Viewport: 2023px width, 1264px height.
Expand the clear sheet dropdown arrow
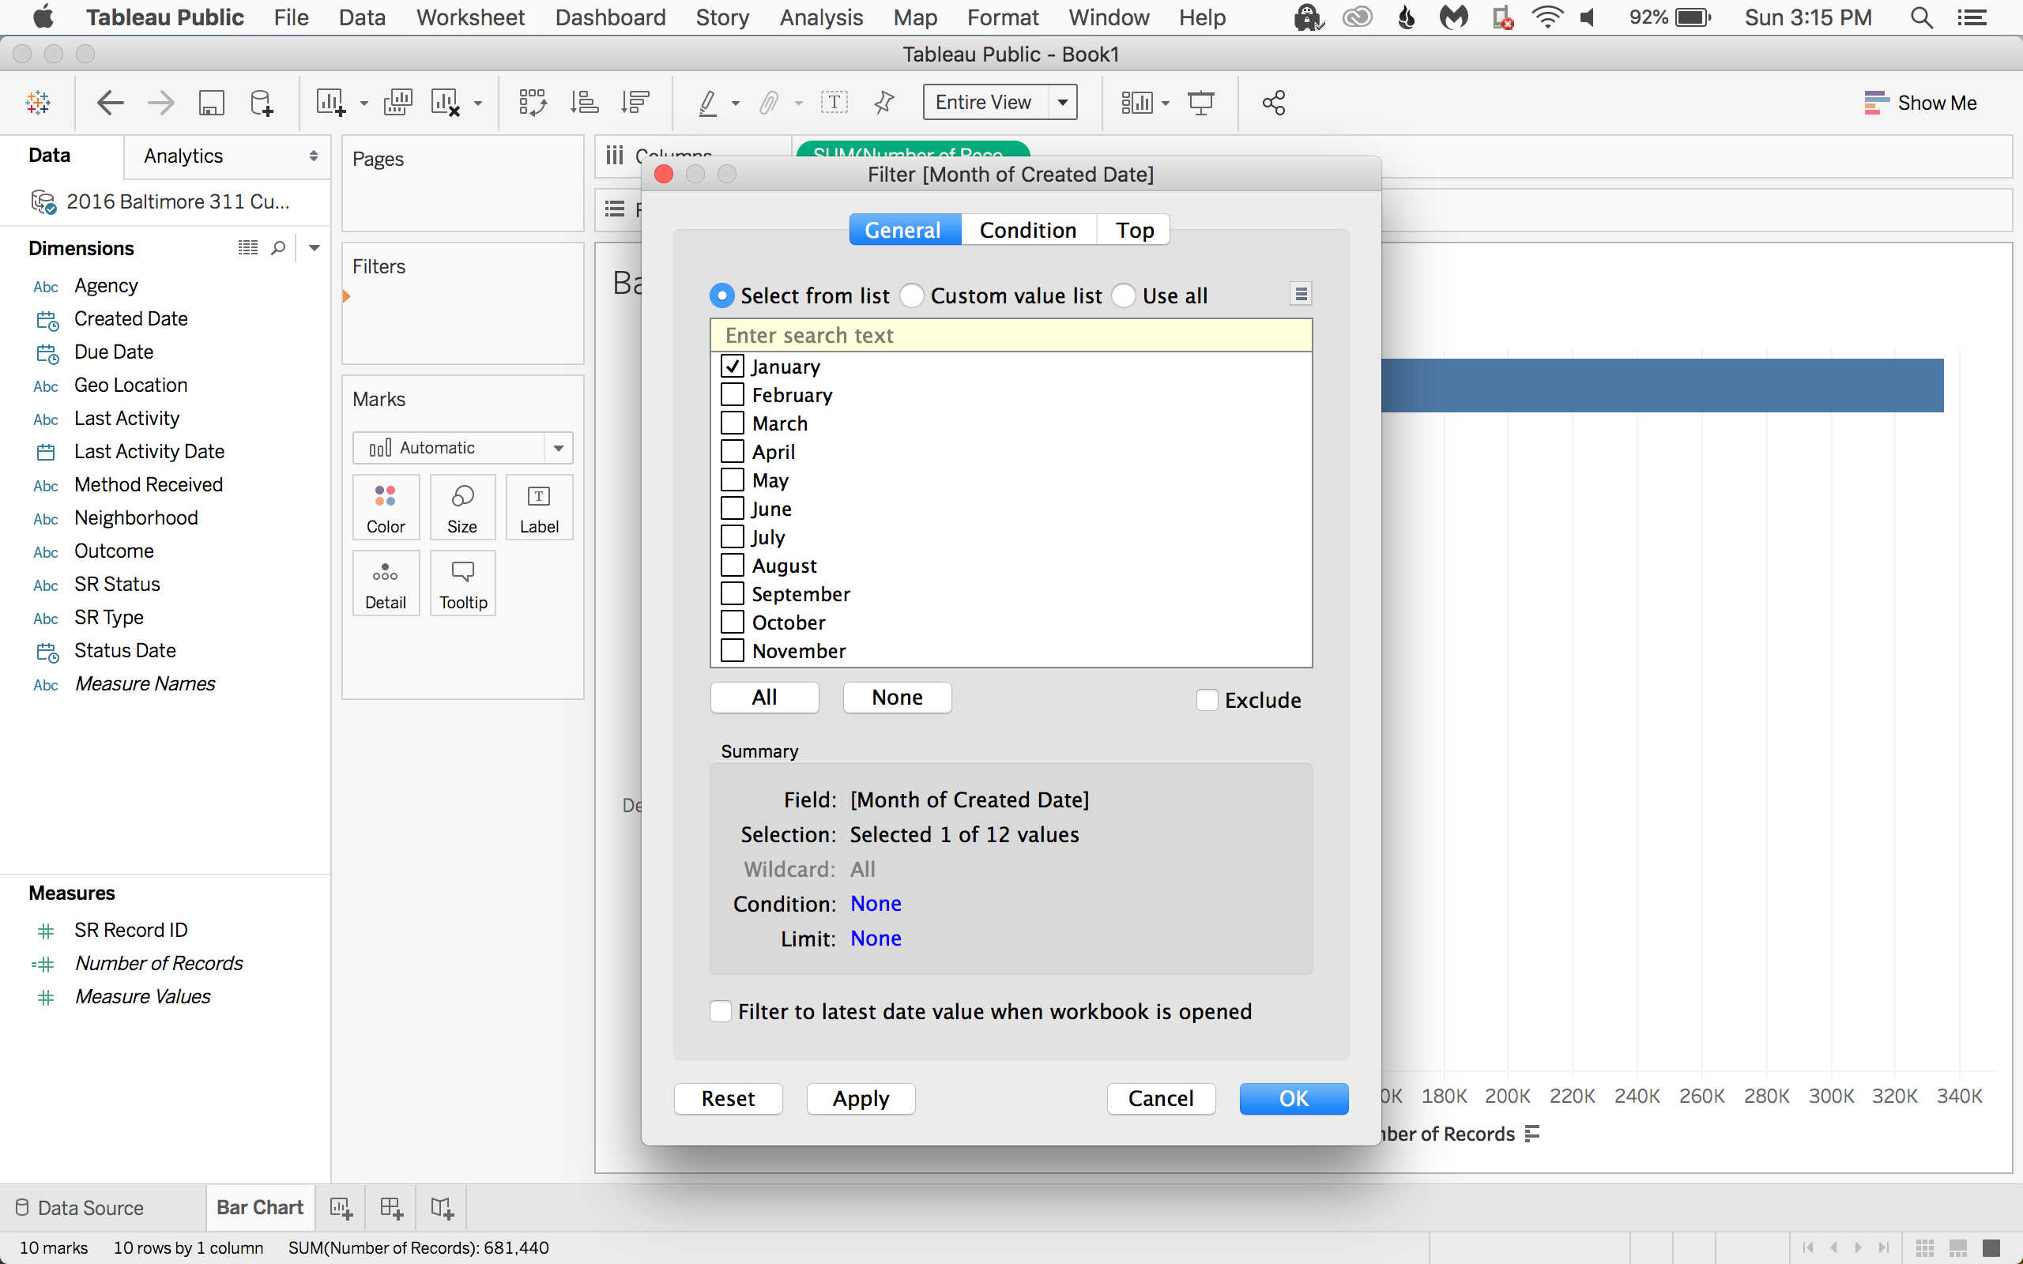pos(478,103)
